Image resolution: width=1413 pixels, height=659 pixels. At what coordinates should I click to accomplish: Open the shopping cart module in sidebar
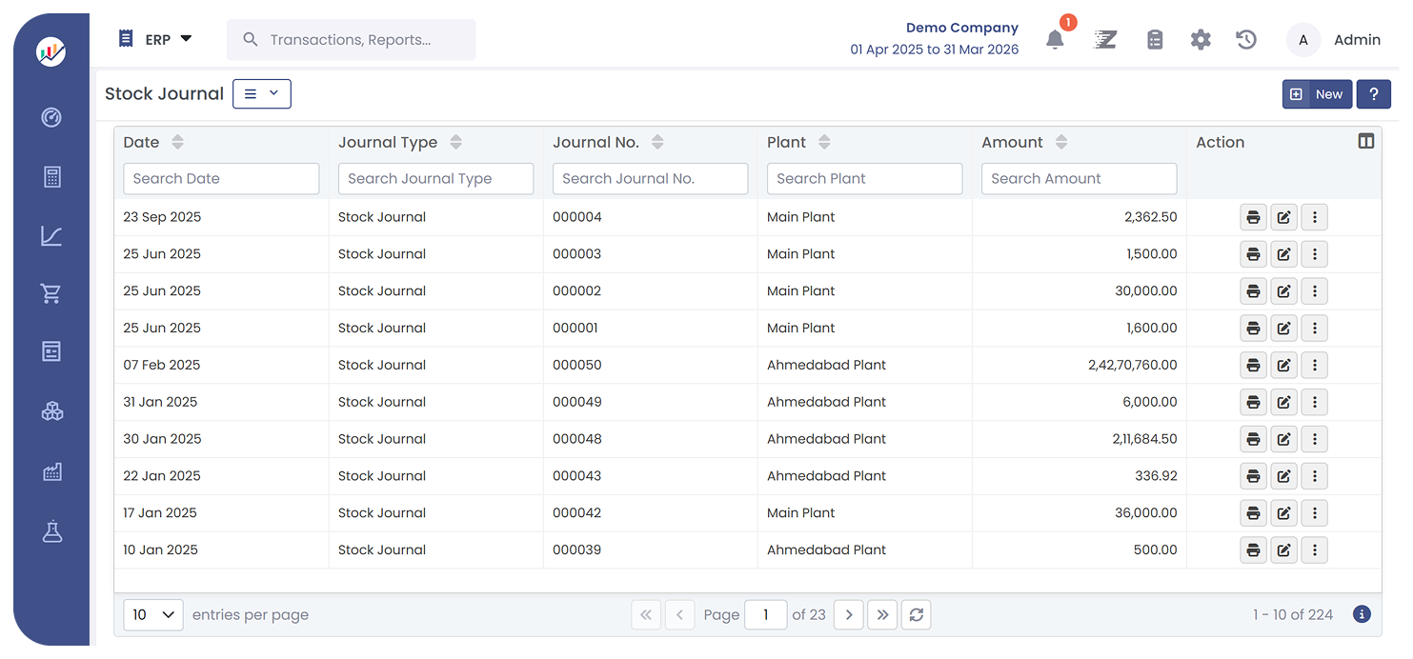coord(52,294)
